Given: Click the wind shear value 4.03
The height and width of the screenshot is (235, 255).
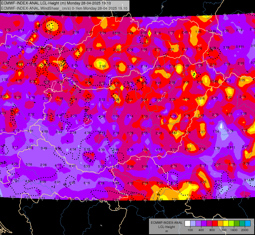Looking at the screenshot, I should tap(188, 166).
